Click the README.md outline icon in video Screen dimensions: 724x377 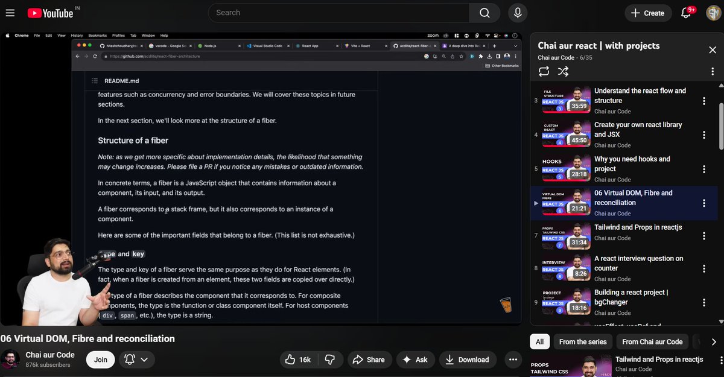[95, 81]
